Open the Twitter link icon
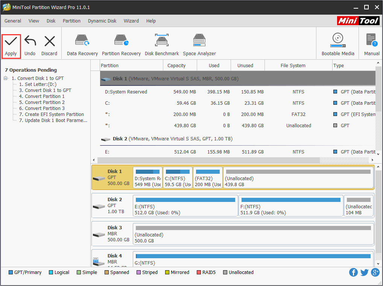Viewport: 383px width, 286px height. pyautogui.click(x=364, y=272)
